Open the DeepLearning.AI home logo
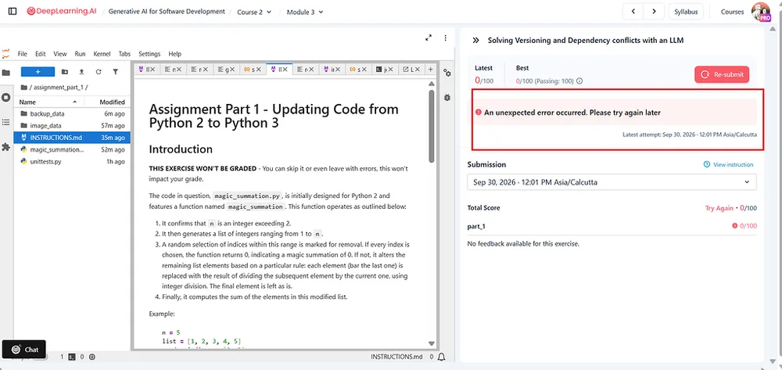The height and width of the screenshot is (370, 782). (61, 12)
